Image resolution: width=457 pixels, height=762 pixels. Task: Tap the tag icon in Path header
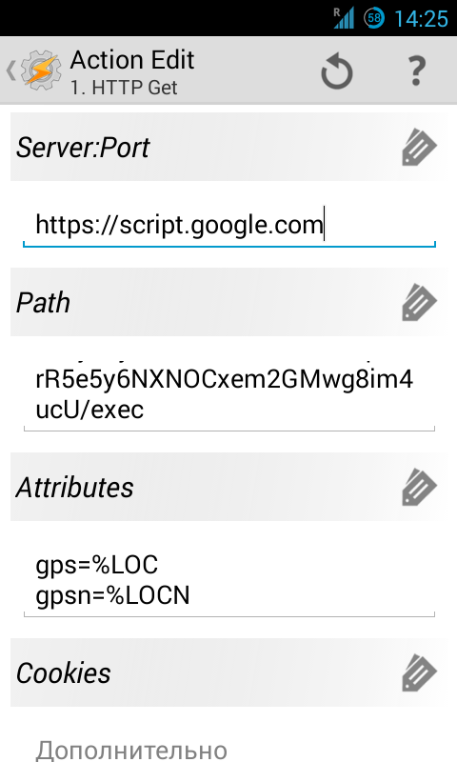420,302
